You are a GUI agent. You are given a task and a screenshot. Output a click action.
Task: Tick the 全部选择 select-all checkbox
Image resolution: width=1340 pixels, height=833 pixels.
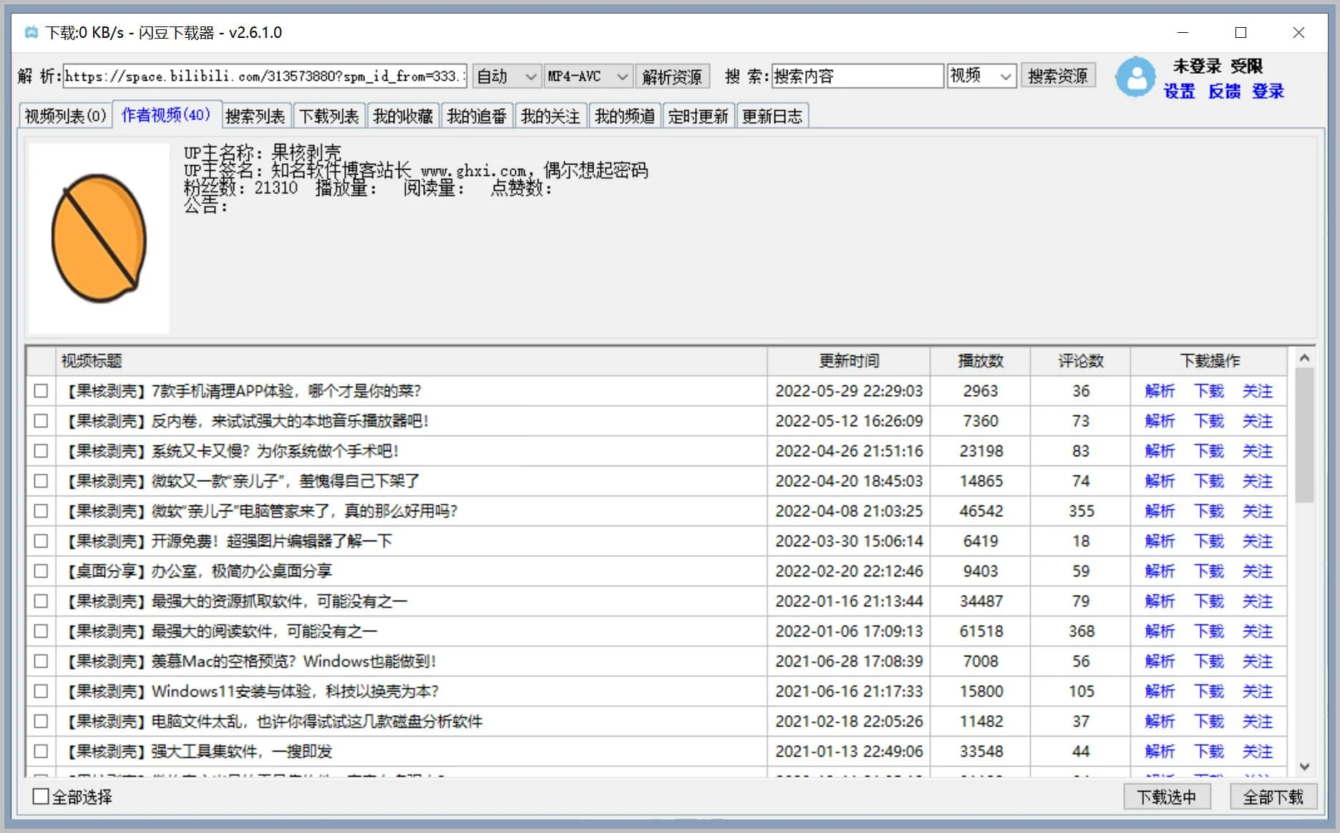click(42, 797)
